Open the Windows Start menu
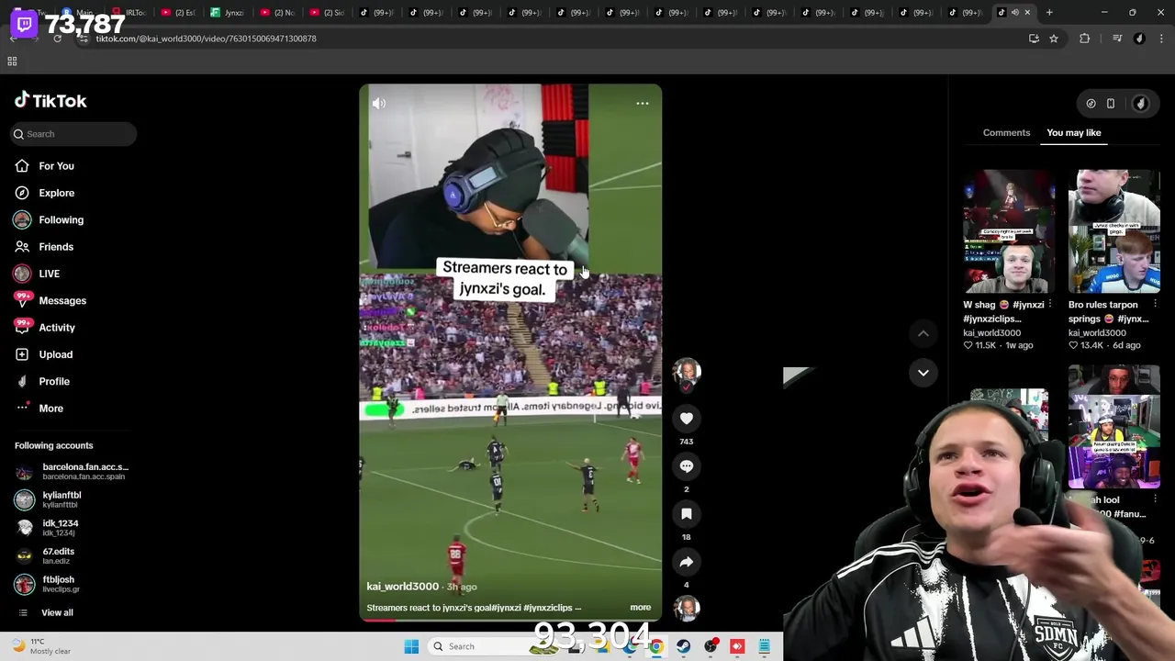The image size is (1175, 661). [411, 646]
